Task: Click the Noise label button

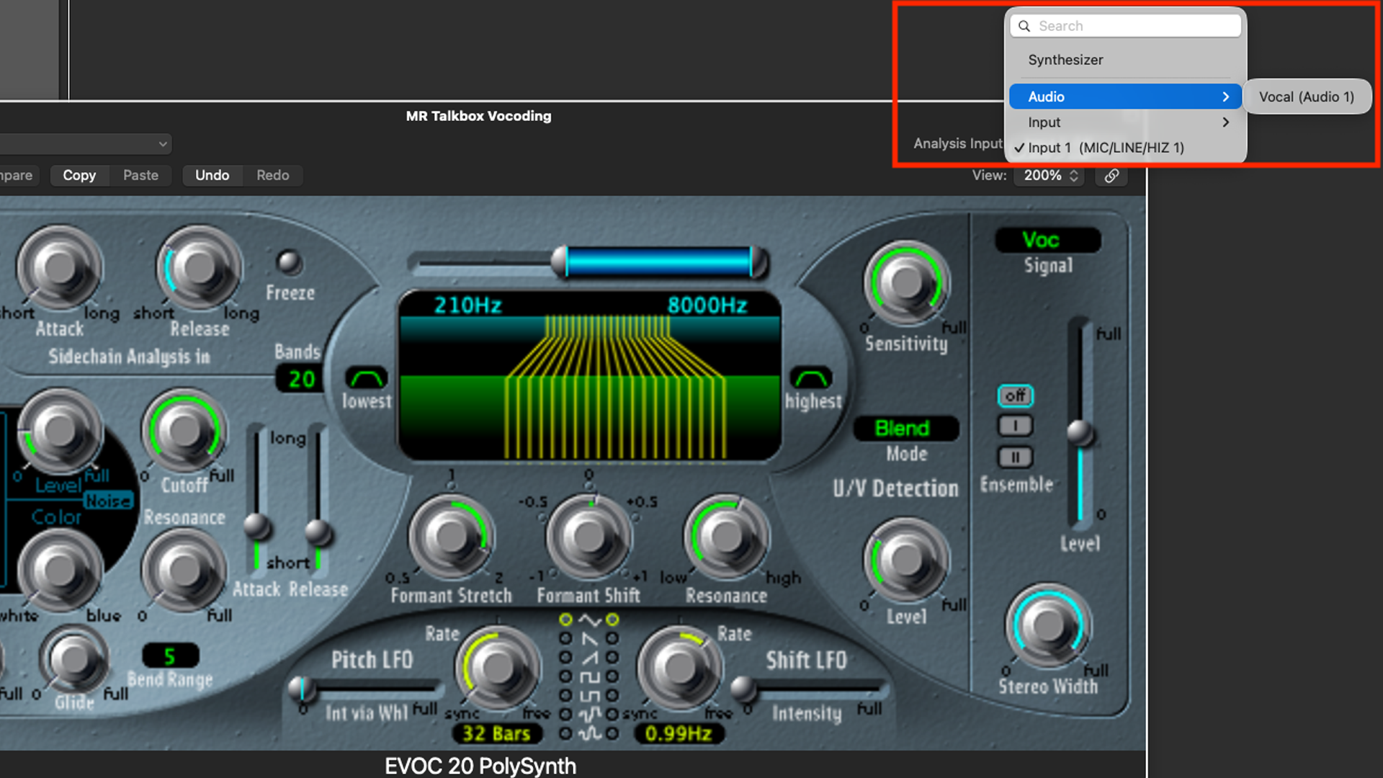Action: pos(109,501)
